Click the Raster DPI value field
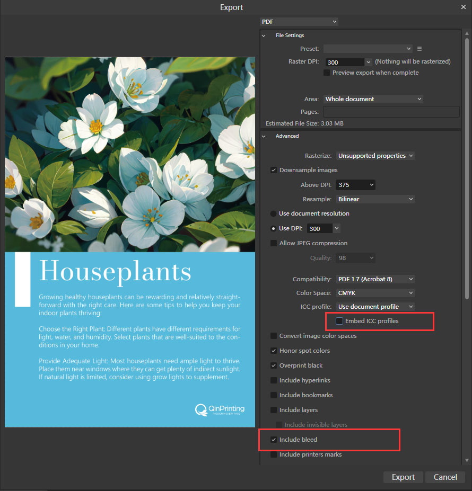Image resolution: width=472 pixels, height=491 pixels. pos(345,62)
